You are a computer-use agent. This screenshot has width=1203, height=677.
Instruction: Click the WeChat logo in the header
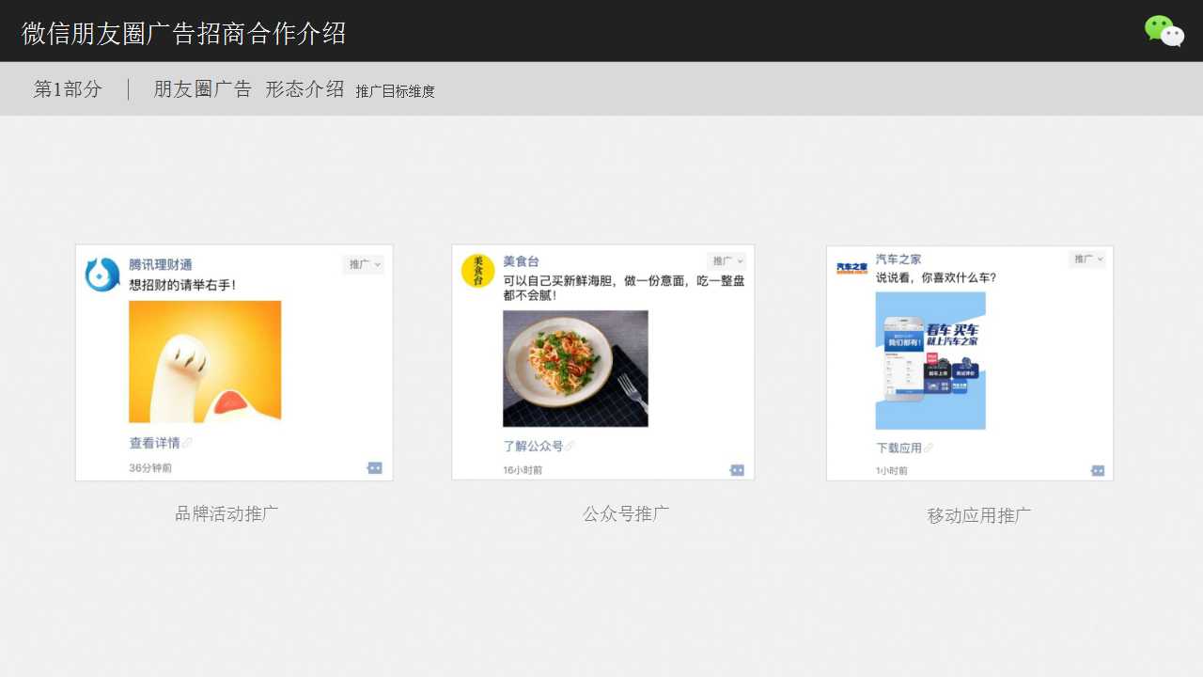1164,31
